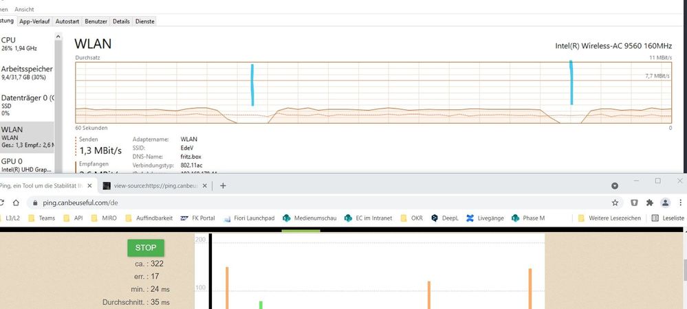Viewport: 687px width, 309px height.
Task: Switch to the Autostart tab
Action: coord(67,21)
